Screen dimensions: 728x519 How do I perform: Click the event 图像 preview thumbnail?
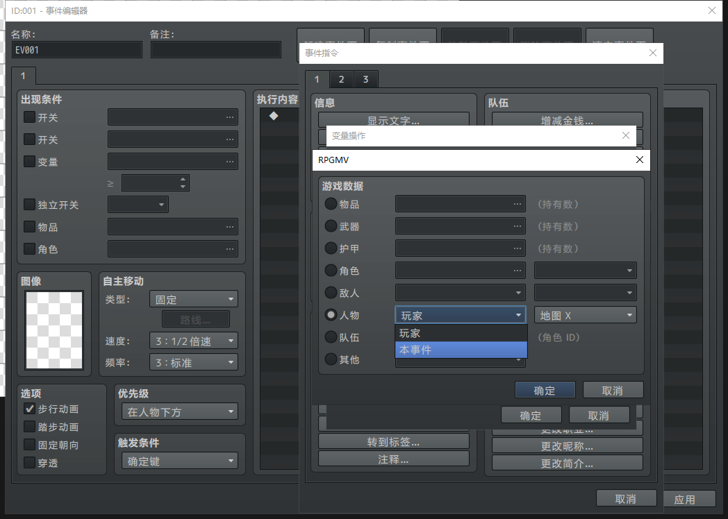coord(54,330)
